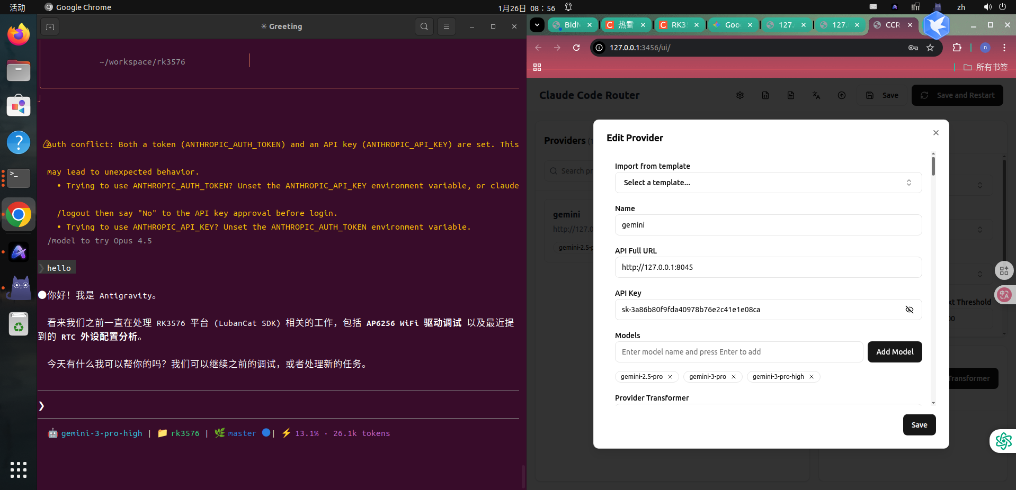Switch to the 热雪 Chrome tab
Viewport: 1016px width, 490px height.
(x=625, y=25)
